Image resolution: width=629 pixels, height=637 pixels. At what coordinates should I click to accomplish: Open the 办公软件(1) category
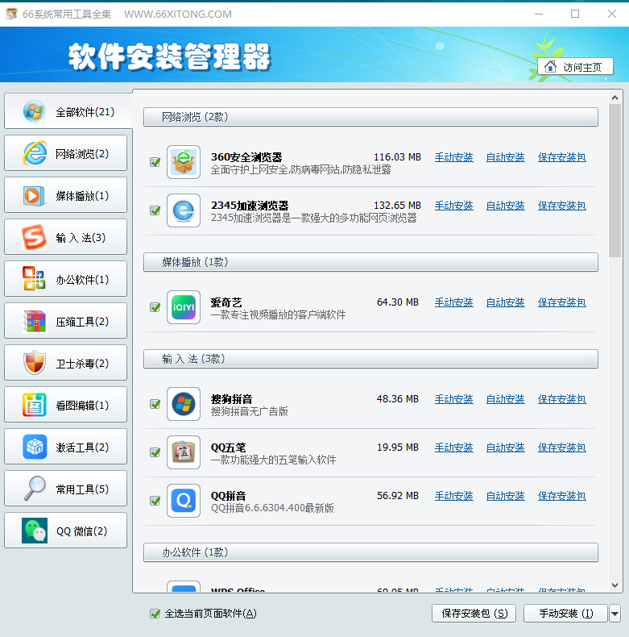click(x=66, y=279)
